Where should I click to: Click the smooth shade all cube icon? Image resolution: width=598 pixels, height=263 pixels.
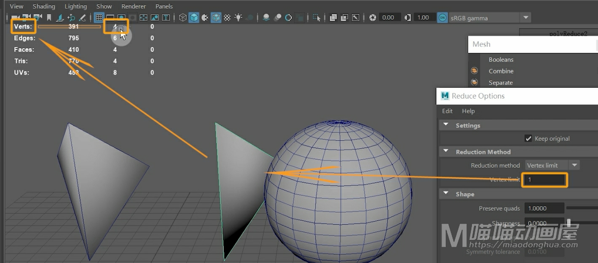tap(194, 18)
